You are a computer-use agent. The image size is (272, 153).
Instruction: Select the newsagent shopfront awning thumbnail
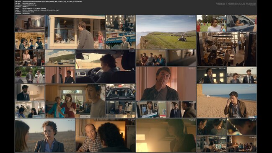pos(121,41)
